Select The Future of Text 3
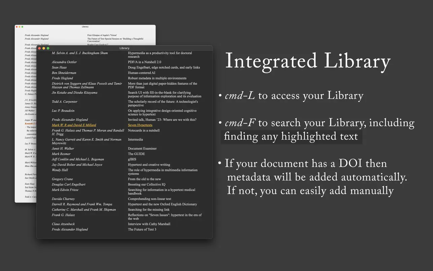 point(142,230)
